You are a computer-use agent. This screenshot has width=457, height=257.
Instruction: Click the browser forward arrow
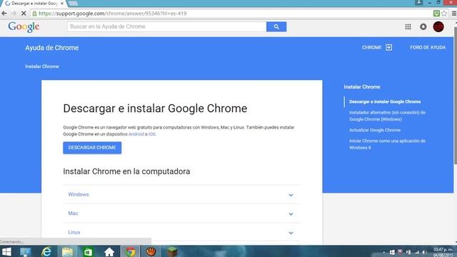[14, 14]
